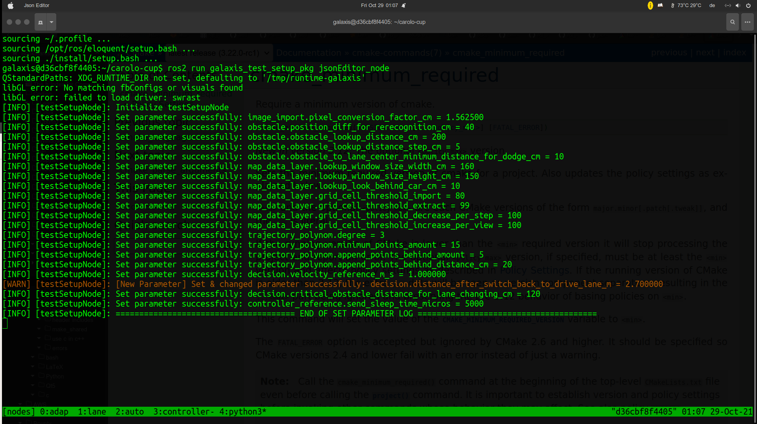Click 'index' link in background CMake documentation
757x424 pixels.
click(735, 53)
